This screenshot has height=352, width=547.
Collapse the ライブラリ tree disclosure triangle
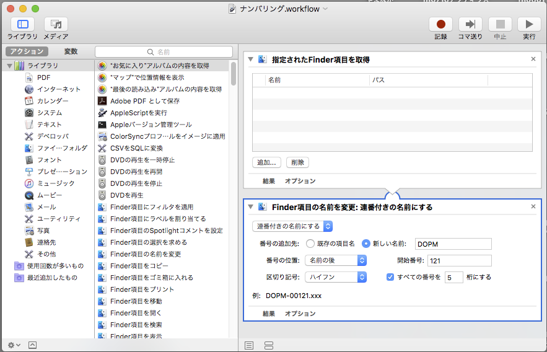tap(9, 66)
